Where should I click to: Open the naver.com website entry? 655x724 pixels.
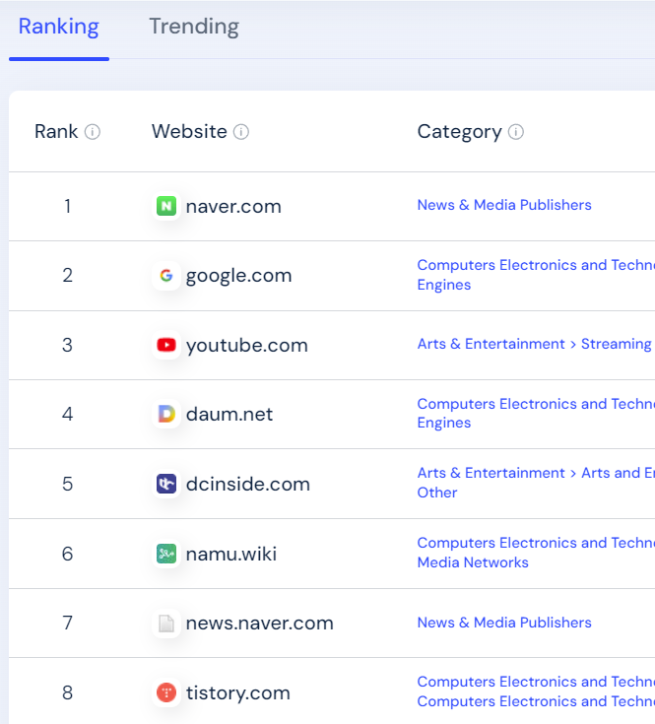(233, 207)
